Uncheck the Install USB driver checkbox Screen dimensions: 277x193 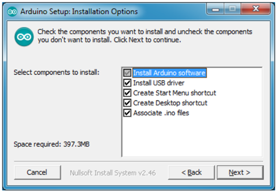pos(127,83)
